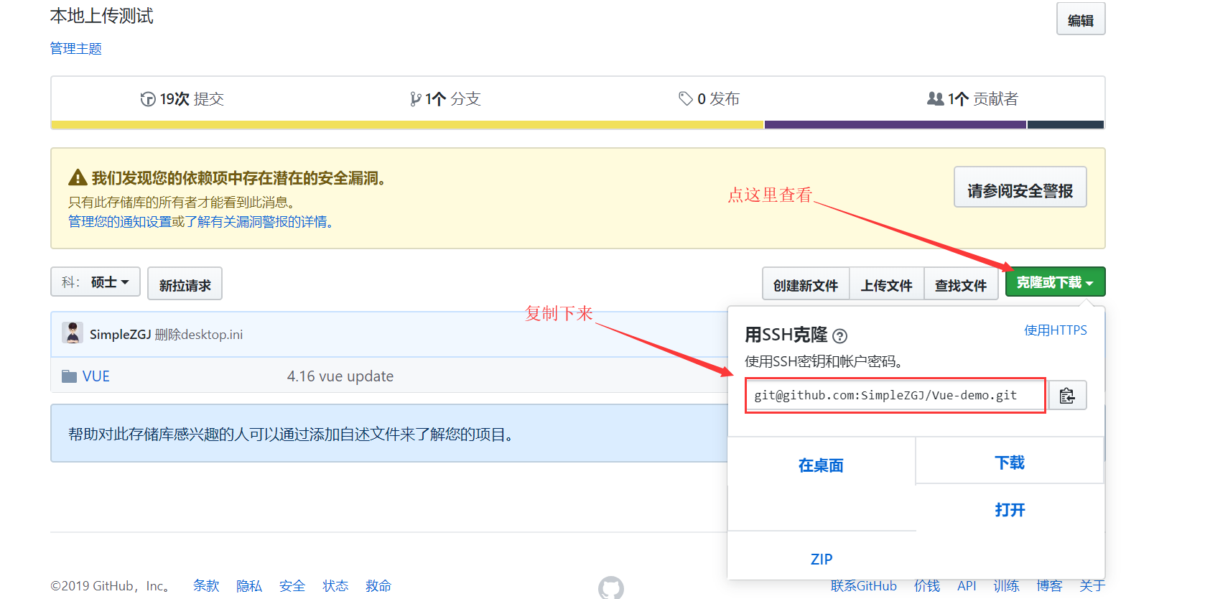1205x599 pixels.
Task: Open the 训练 footer link
Action: point(1006,586)
